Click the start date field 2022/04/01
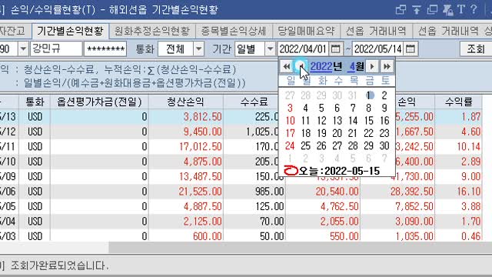This screenshot has width=492, height=277. 303,49
